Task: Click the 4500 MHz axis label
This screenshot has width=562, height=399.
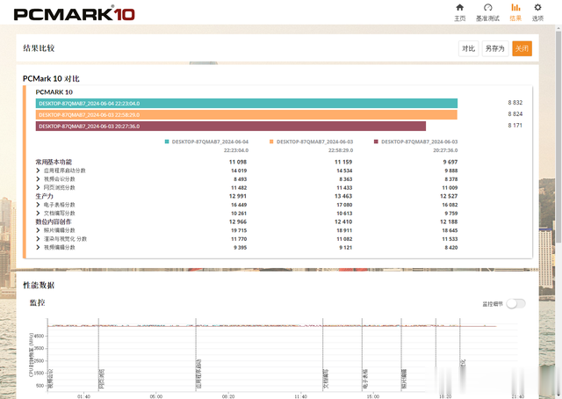Action: (40, 337)
